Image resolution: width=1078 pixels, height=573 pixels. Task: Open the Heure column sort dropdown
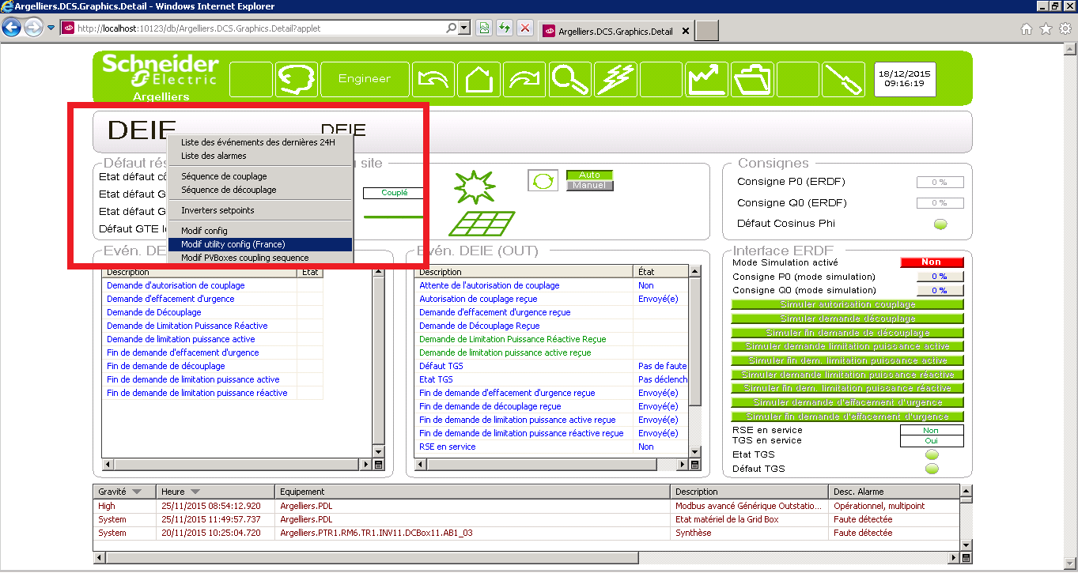[195, 492]
